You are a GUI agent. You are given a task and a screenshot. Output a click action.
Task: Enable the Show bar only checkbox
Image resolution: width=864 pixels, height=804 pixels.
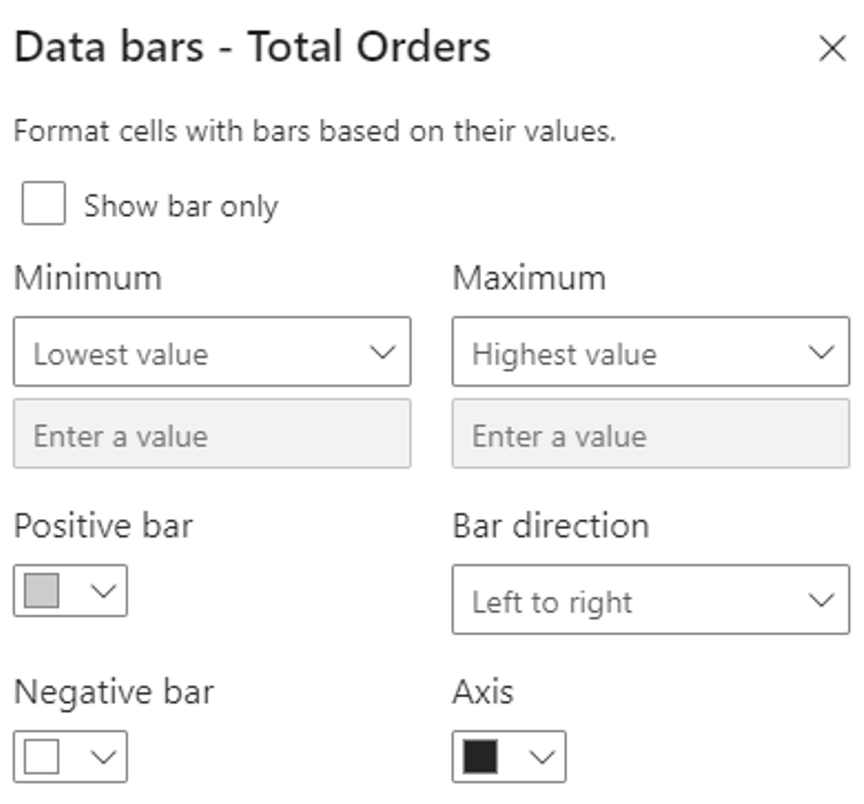point(43,203)
